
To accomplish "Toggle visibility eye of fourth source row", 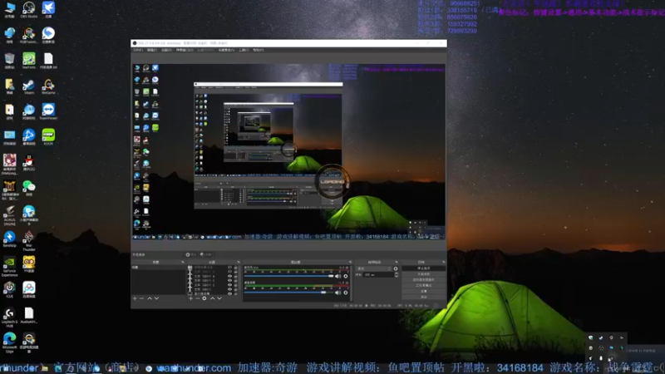I will point(229,280).
